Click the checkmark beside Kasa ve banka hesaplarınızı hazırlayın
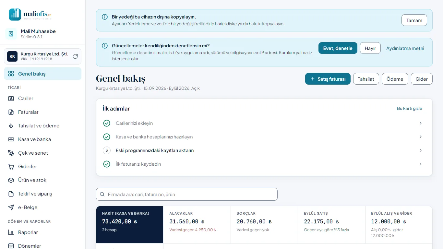 107,137
